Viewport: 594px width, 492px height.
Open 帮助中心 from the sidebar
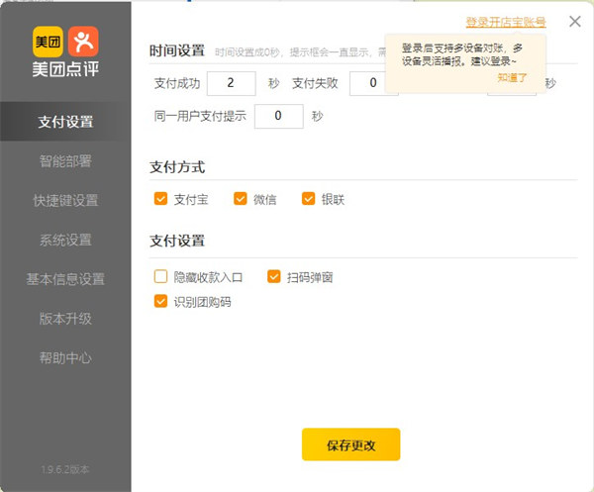coord(65,357)
